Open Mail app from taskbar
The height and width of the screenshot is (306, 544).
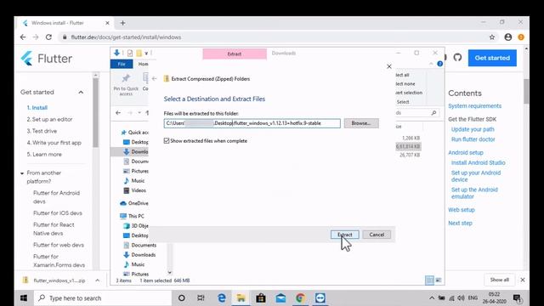click(x=280, y=298)
